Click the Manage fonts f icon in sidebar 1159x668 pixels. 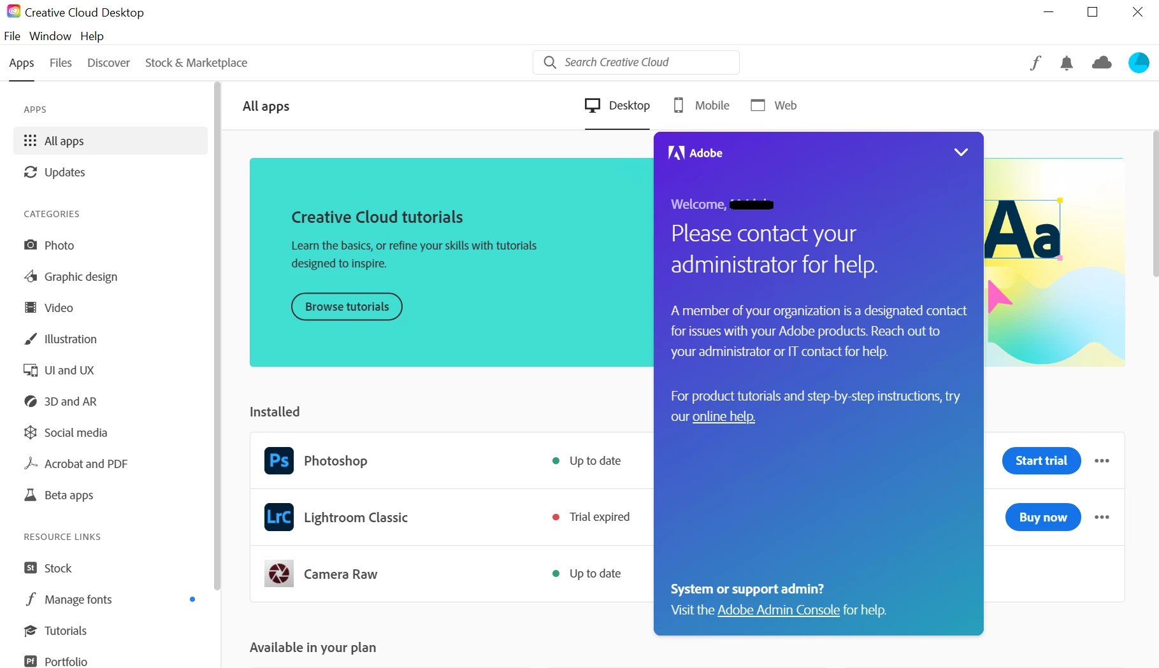[x=30, y=599]
